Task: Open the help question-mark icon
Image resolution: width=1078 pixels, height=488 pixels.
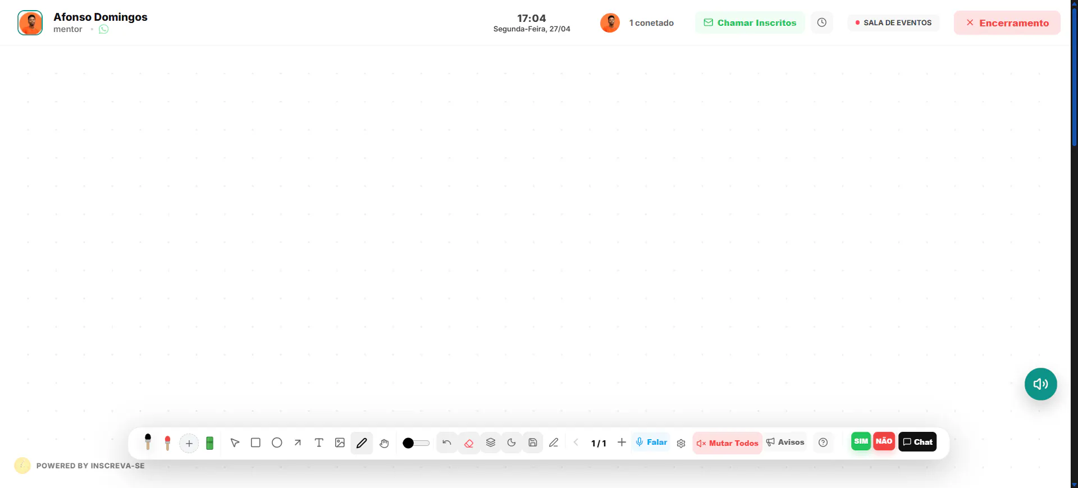Action: click(x=823, y=443)
